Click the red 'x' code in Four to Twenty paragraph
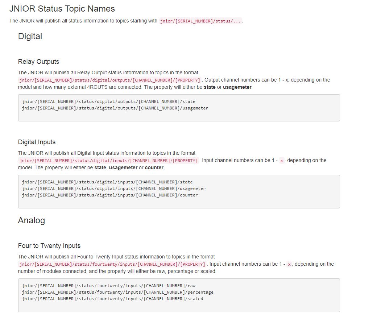Viewport: 381px width, 315px height. [289, 264]
